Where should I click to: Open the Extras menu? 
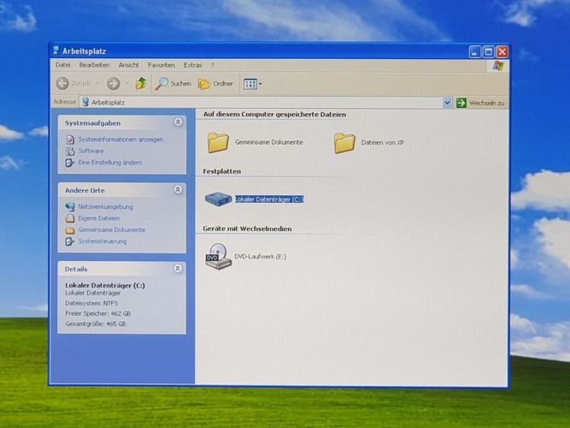point(192,65)
